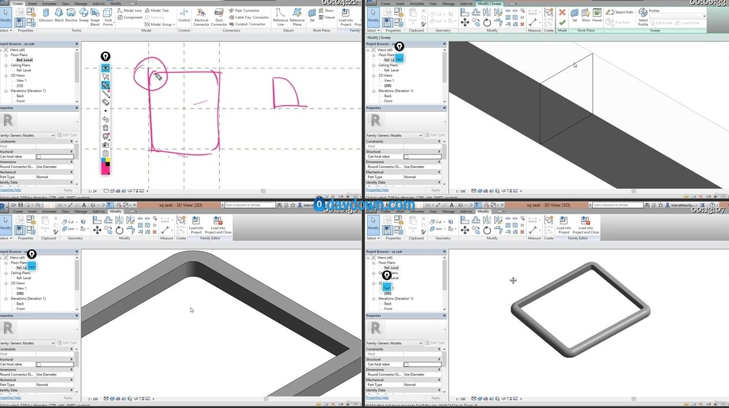Open the Select dropdown under Modify, pink sketch frame
729x408 pixels.
(x=5, y=30)
